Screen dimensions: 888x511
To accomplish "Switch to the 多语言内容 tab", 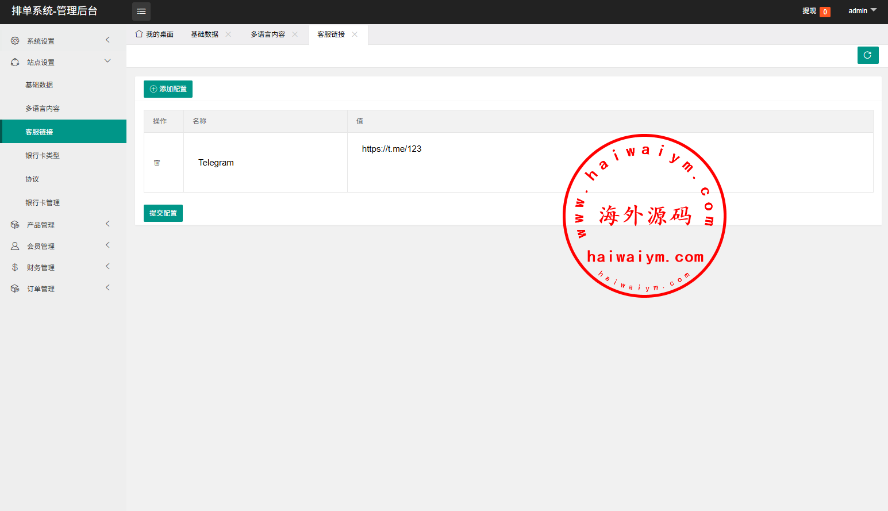I will click(x=268, y=34).
